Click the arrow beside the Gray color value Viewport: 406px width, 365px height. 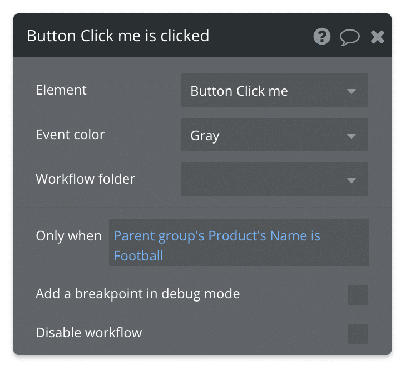pyautogui.click(x=351, y=136)
